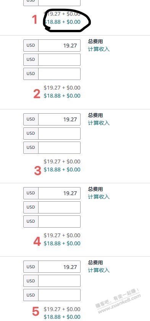Focus the 19.27 price field in listing 2
This screenshot has height=321, width=150.
(x=59, y=46)
